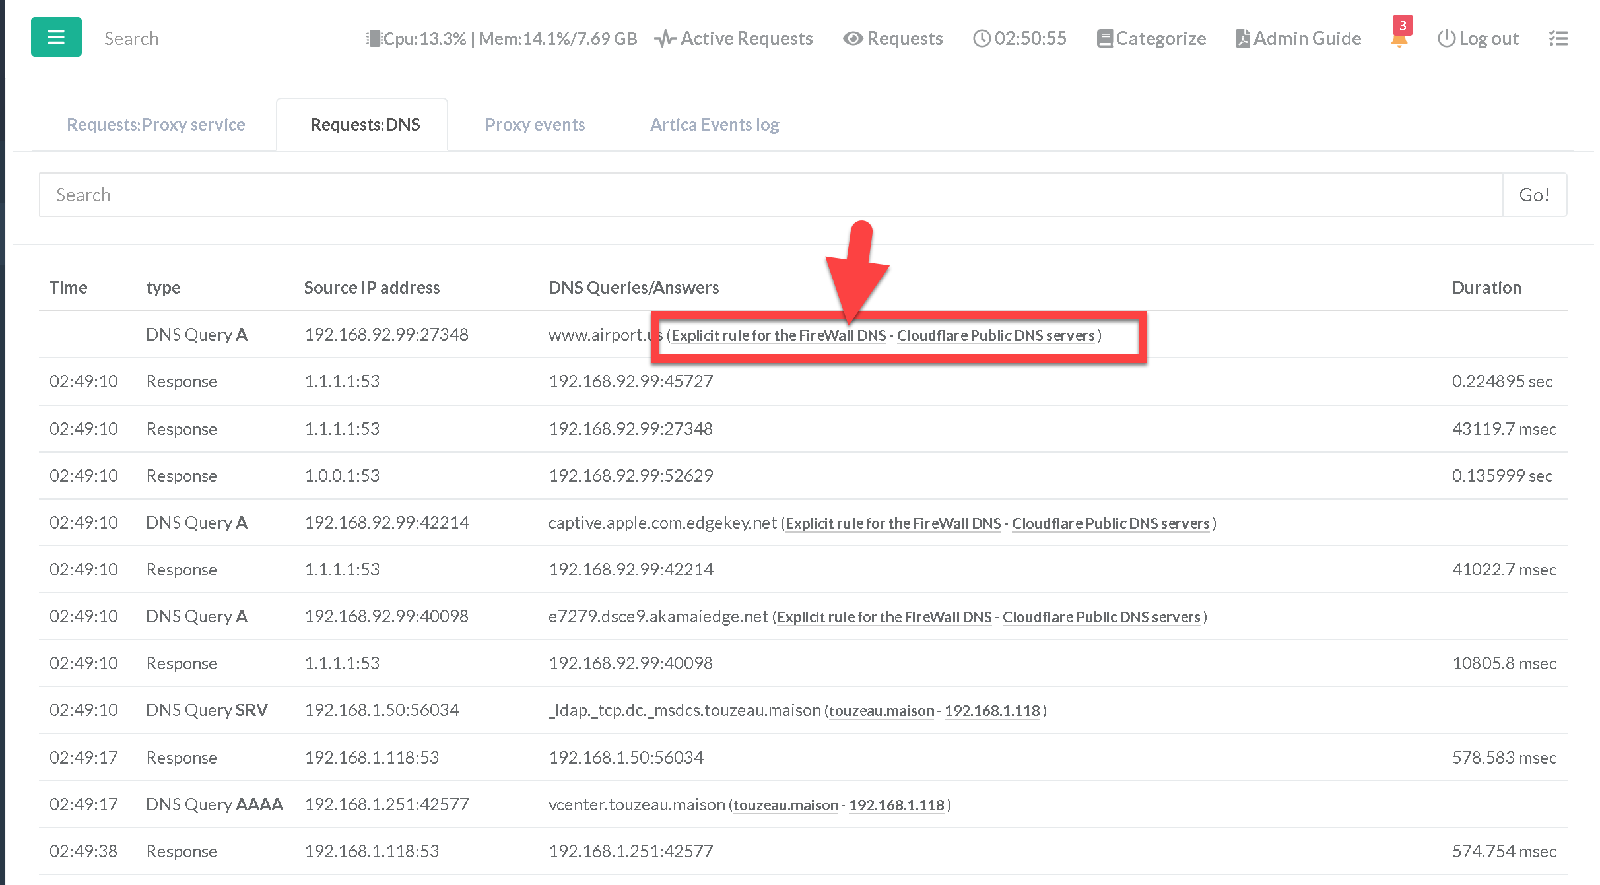This screenshot has height=885, width=1600.
Task: Click the 192.168.1.118 link in the vcenter row
Action: (896, 805)
